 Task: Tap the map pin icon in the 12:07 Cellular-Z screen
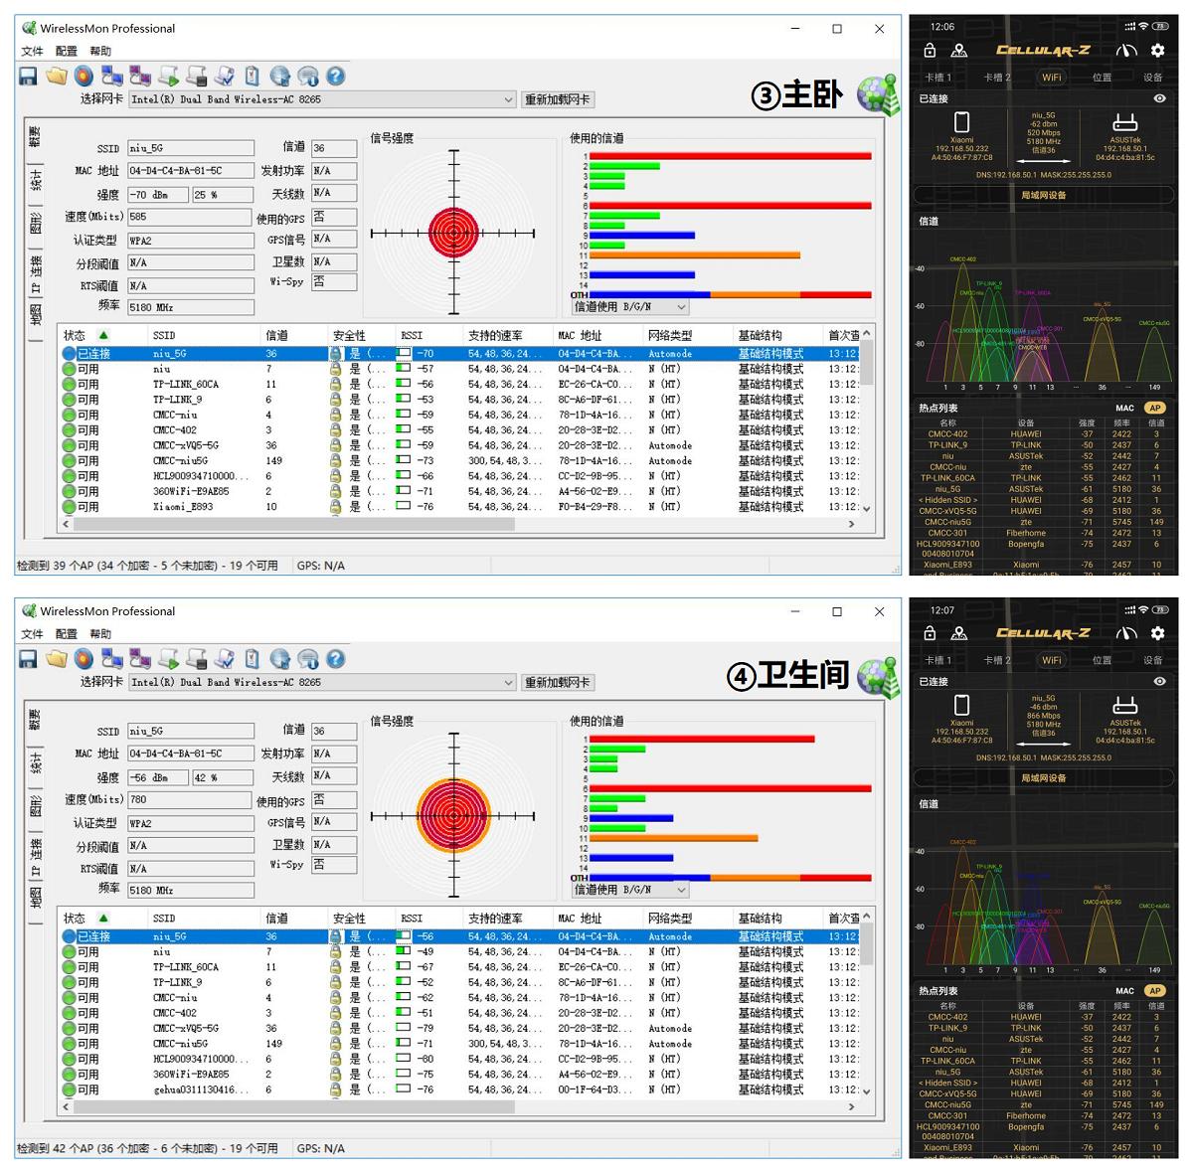[959, 633]
